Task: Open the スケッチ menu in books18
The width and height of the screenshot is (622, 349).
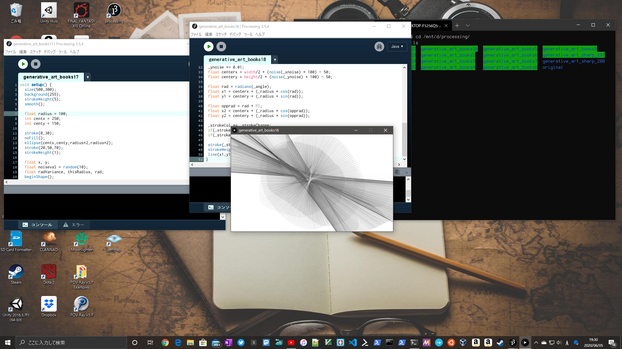Action: click(x=221, y=34)
